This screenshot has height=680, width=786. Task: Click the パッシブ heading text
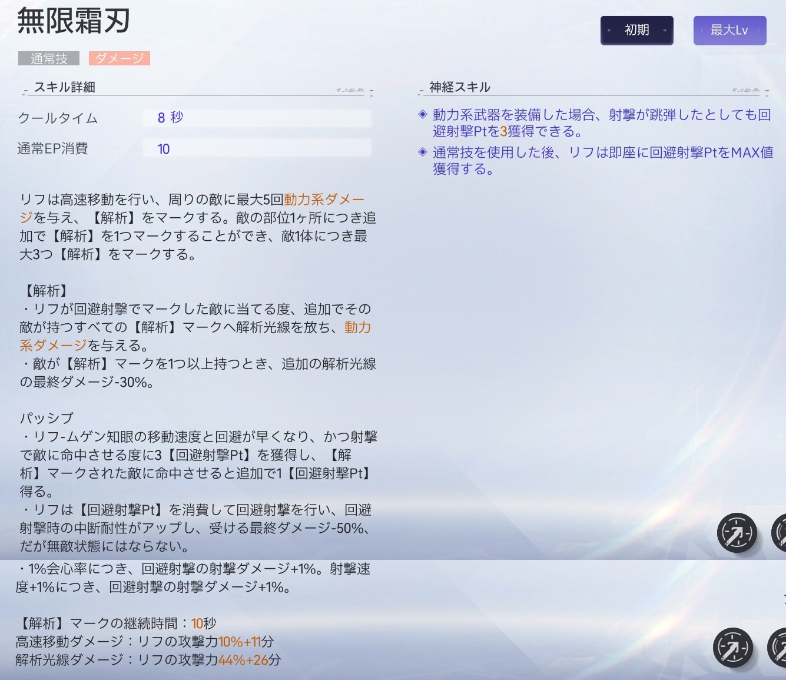[x=47, y=418]
